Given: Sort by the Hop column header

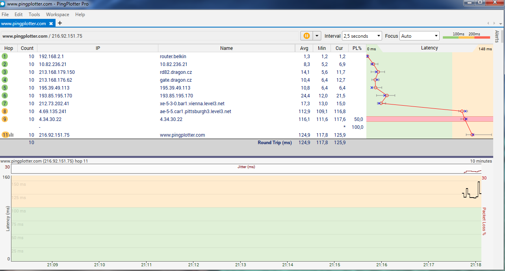Looking at the screenshot, I should (x=9, y=48).
